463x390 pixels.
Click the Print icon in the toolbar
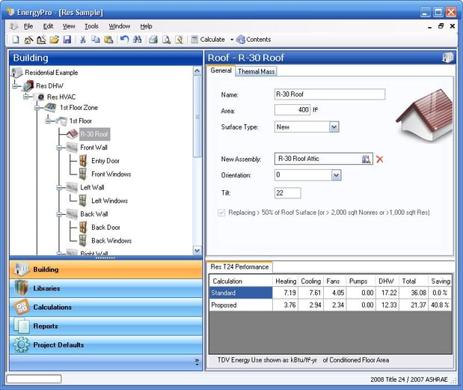click(153, 40)
